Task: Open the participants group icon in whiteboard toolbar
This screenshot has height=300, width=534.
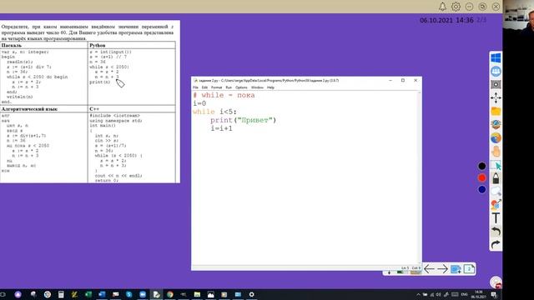Action: pos(496,71)
